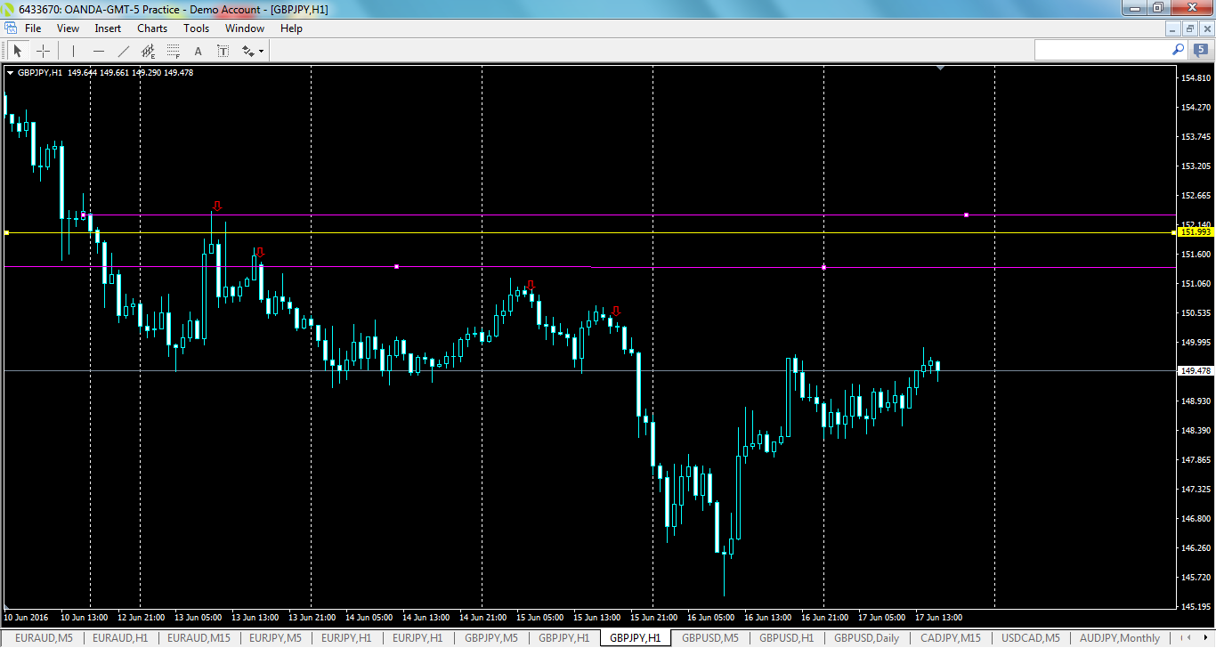Select the Trendline drawing tool

(124, 50)
